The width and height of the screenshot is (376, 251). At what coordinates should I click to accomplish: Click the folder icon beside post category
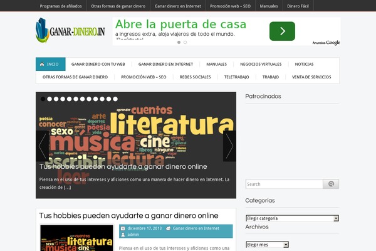pos(169,228)
